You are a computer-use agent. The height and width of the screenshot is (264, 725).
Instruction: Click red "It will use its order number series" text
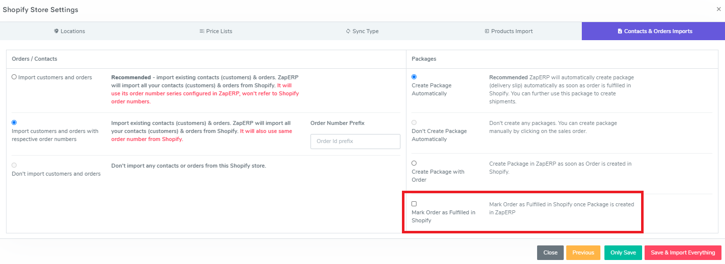click(205, 93)
